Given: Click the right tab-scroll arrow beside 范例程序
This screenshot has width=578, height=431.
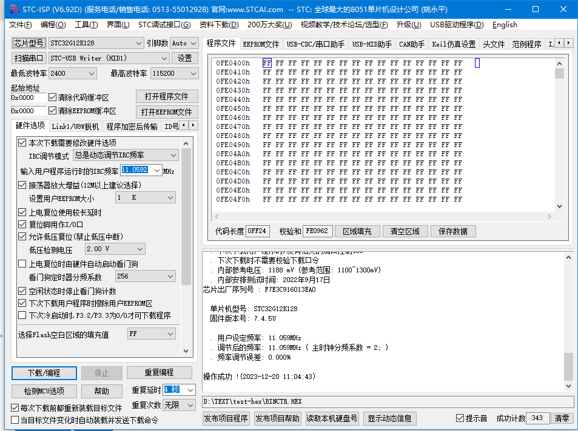Looking at the screenshot, I should [x=569, y=43].
